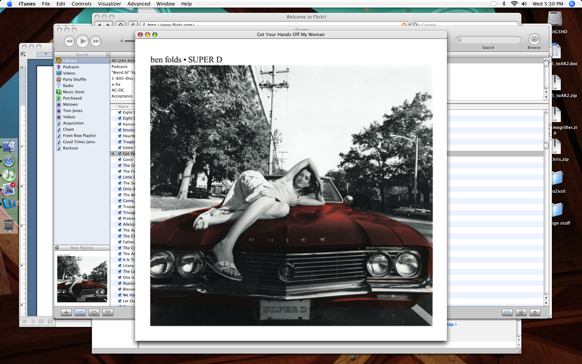Collapse the Now Playing artwork disclosure arrow
This screenshot has height=364, width=582.
coord(57,248)
